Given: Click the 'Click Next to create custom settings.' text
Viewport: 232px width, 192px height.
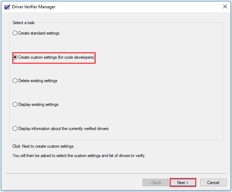Looking at the screenshot, I should [44, 146].
